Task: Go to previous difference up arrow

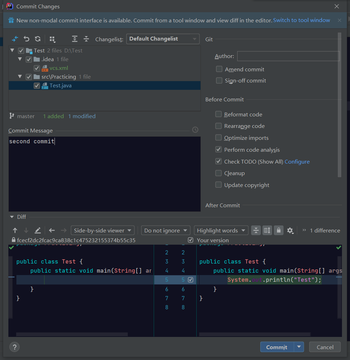Action: (x=15, y=230)
